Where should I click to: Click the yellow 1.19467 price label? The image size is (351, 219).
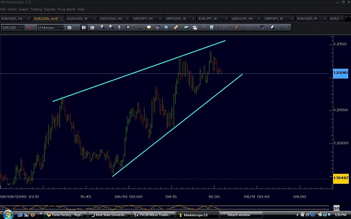click(341, 178)
